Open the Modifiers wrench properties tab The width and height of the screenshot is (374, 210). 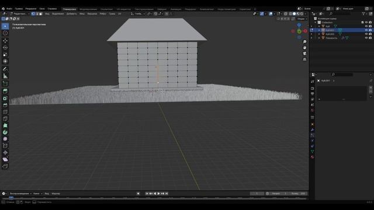pyautogui.click(x=313, y=129)
